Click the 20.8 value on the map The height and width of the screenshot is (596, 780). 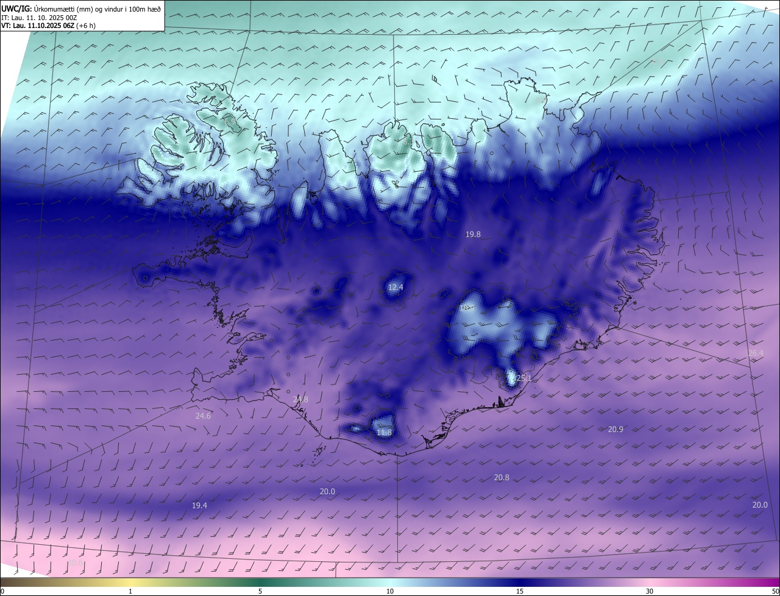(x=502, y=478)
